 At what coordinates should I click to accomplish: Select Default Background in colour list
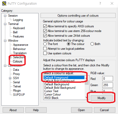coord(64,84)
